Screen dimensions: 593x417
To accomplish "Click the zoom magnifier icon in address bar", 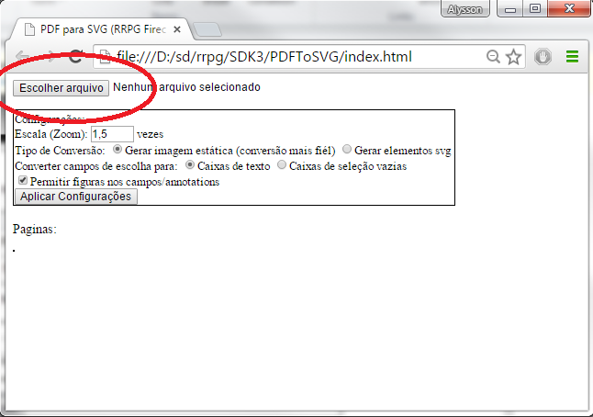I will pyautogui.click(x=494, y=57).
